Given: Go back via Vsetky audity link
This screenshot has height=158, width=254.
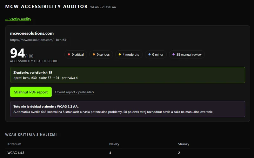Looking at the screenshot, I should click(18, 19).
